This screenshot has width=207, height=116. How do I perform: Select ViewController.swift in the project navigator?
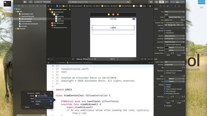click(27, 16)
